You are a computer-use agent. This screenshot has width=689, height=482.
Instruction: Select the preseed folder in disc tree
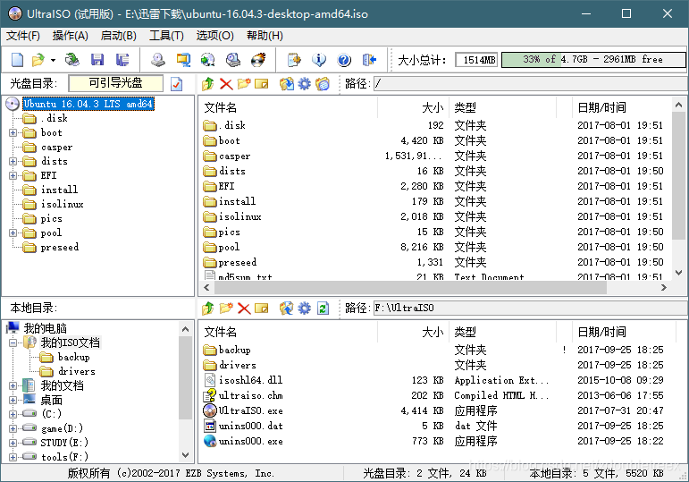tap(60, 248)
